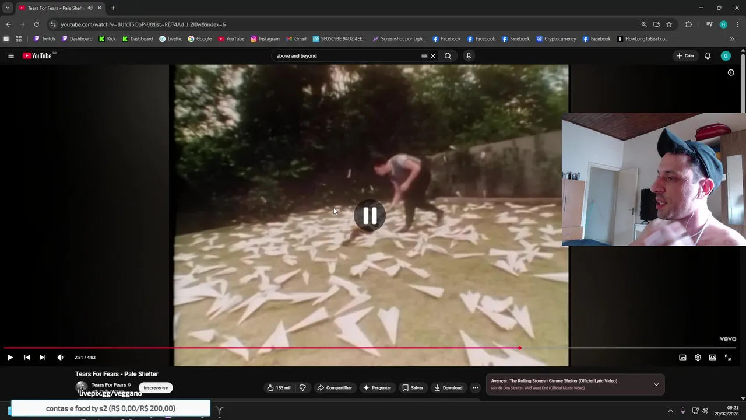Show more bookmarks with the chevron

pos(732,39)
